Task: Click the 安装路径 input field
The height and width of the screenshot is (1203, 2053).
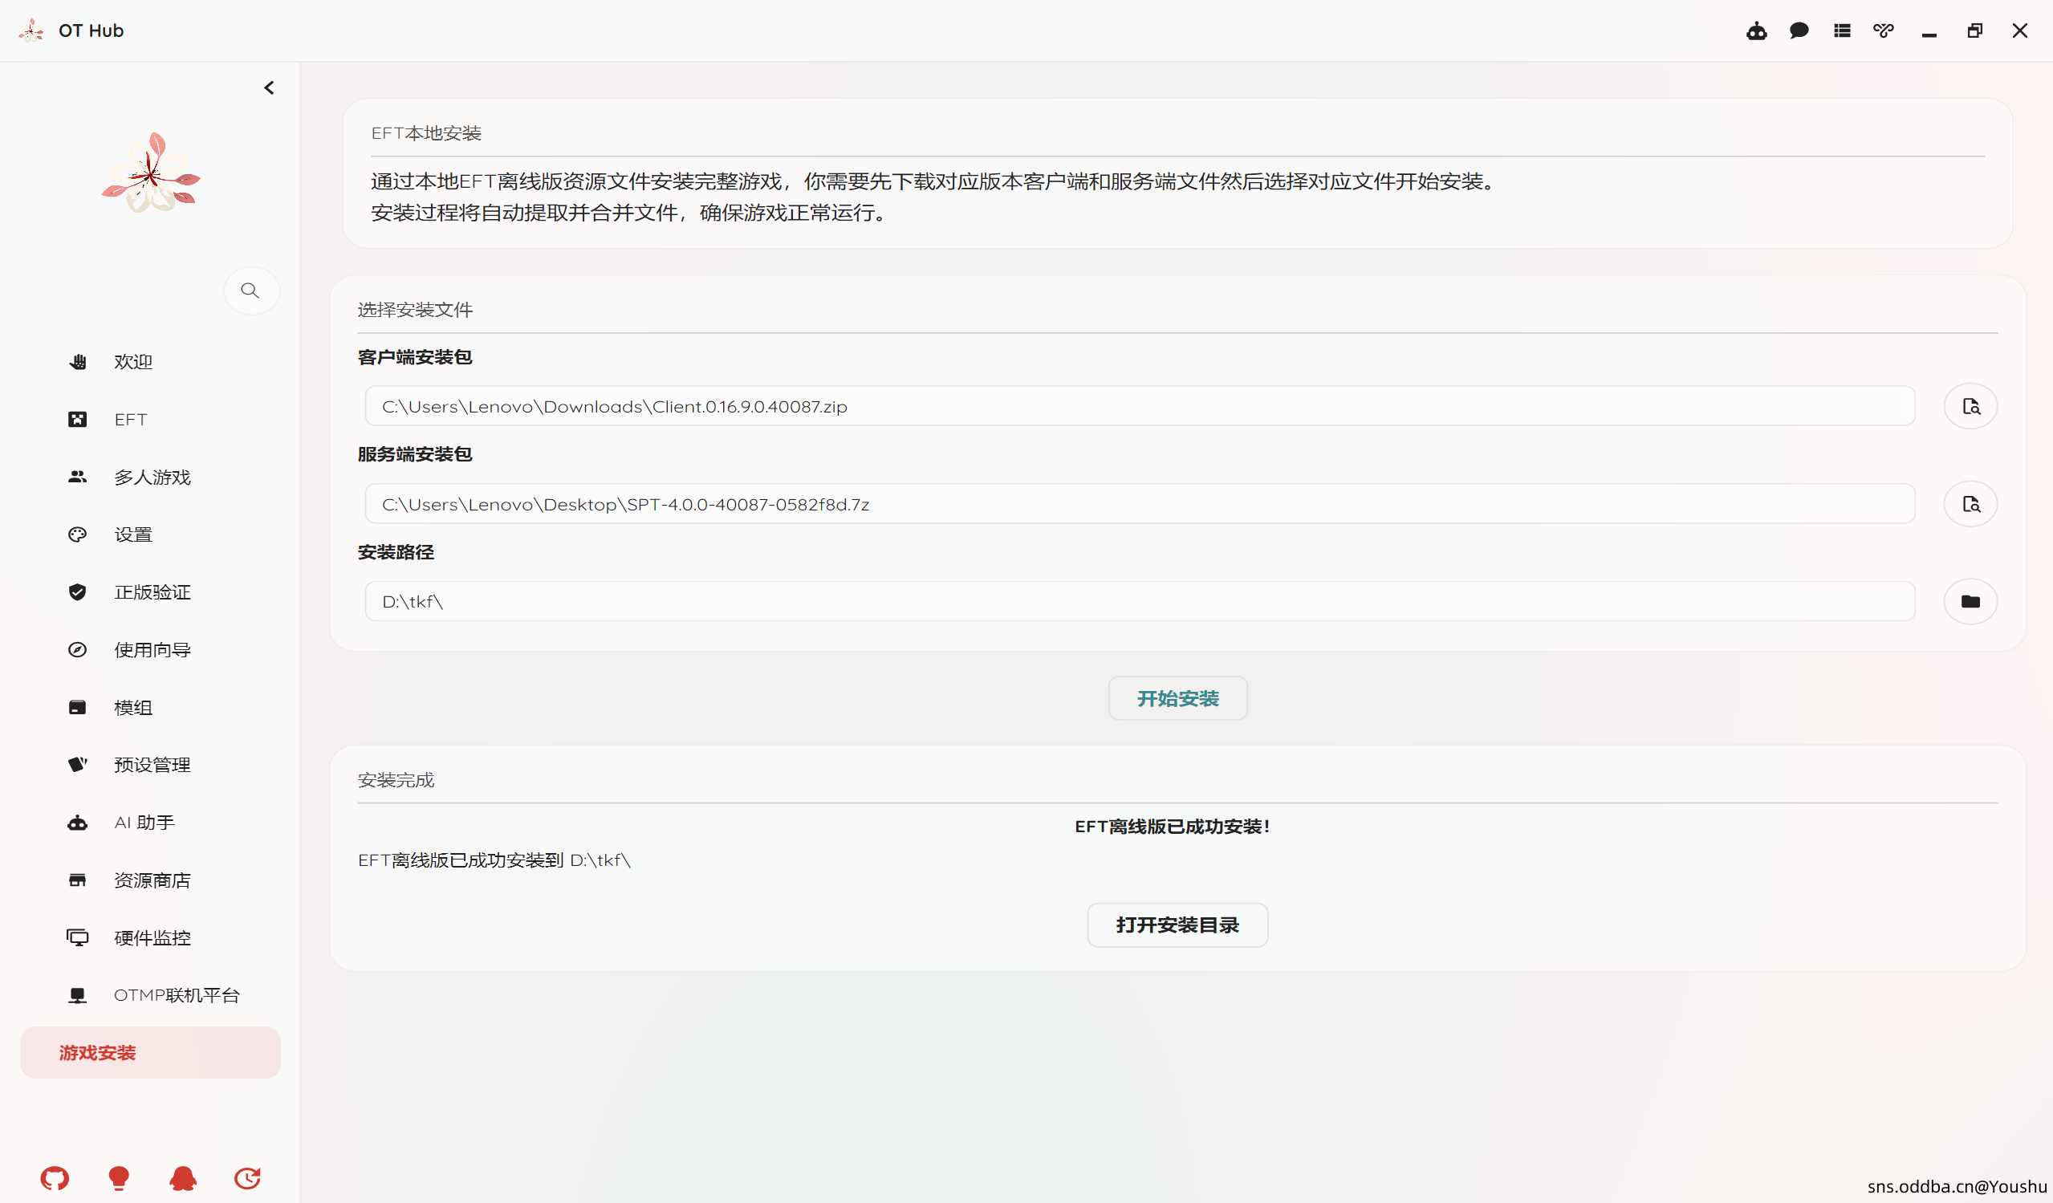Action: click(1139, 601)
